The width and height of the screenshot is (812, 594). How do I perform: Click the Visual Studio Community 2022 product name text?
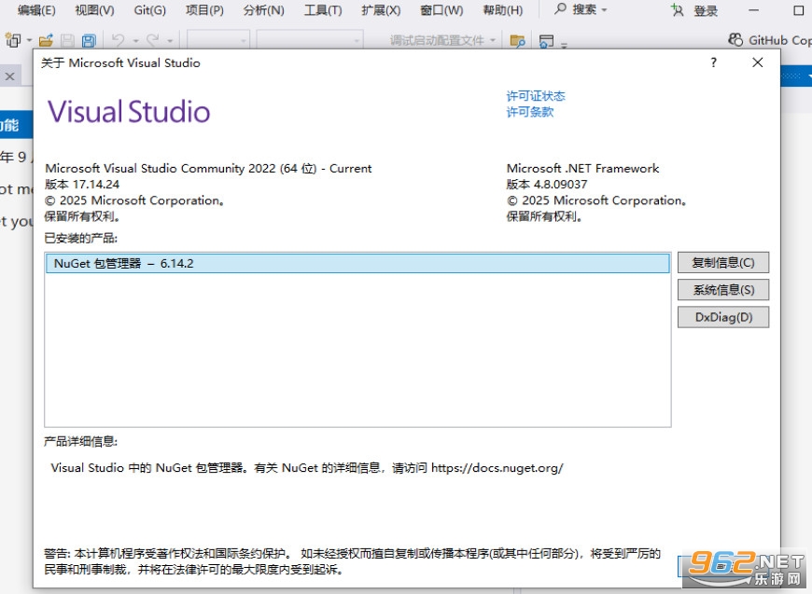[x=208, y=168]
